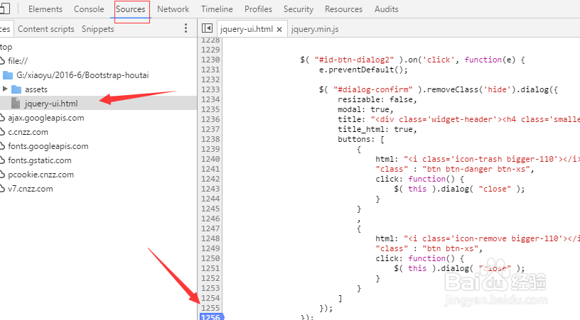Click the 'resizable: false,' code line
The image size is (580, 320).
pyautogui.click(x=377, y=99)
